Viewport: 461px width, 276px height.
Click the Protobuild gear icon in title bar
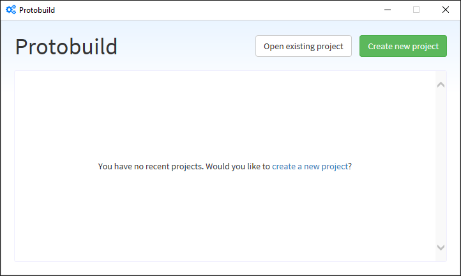click(11, 10)
